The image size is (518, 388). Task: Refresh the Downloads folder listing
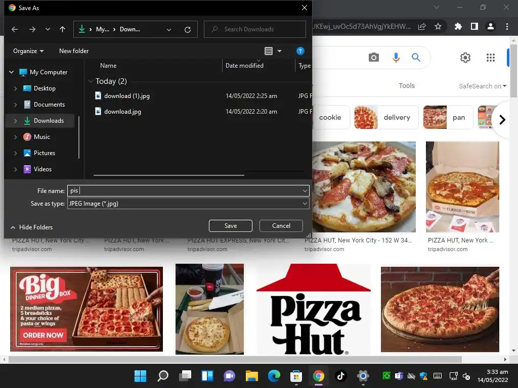[x=188, y=30]
